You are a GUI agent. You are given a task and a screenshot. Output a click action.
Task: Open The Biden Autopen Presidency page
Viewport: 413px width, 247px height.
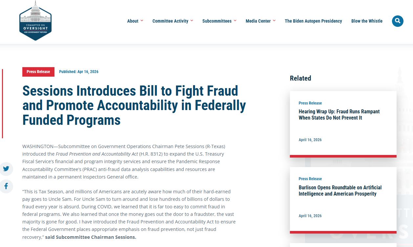(313, 21)
